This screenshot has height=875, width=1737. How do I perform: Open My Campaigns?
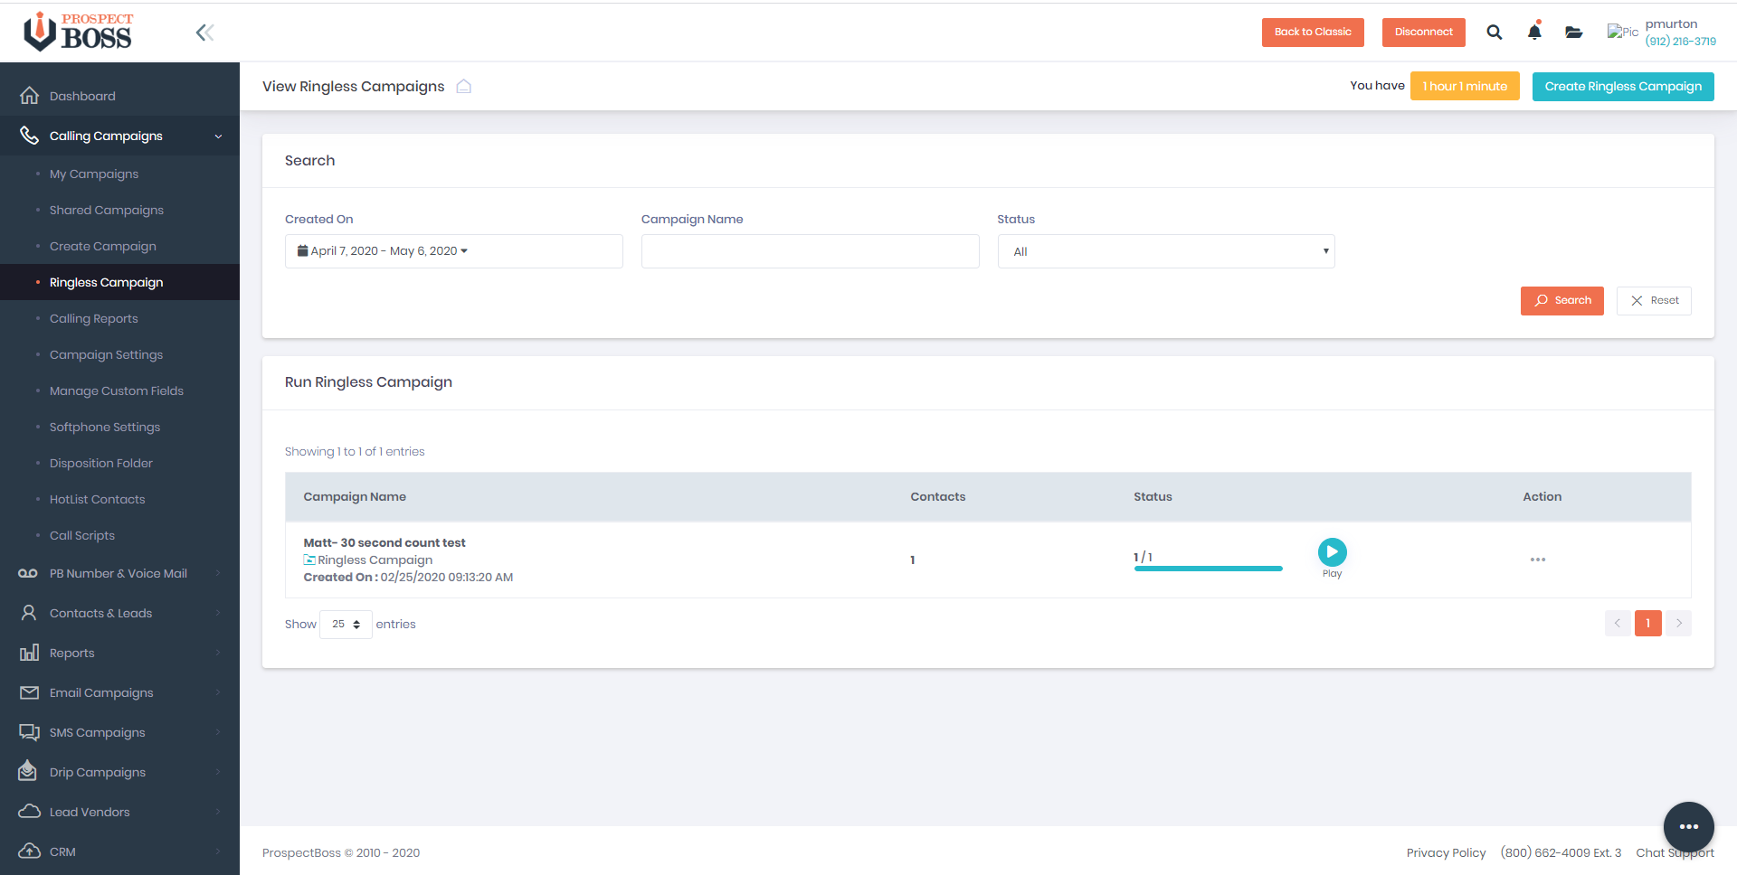tap(94, 174)
